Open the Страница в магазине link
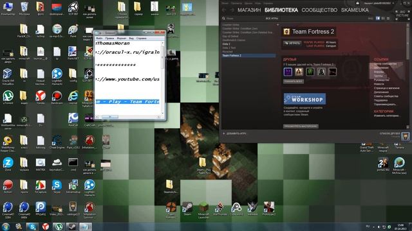The image size is (412, 231). click(x=386, y=88)
